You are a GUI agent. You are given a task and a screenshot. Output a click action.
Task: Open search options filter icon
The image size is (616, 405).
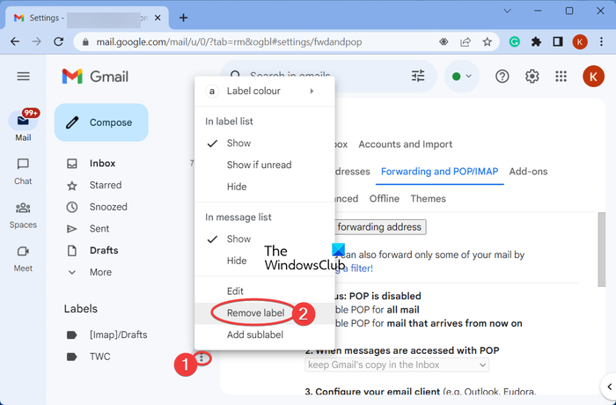pos(418,77)
